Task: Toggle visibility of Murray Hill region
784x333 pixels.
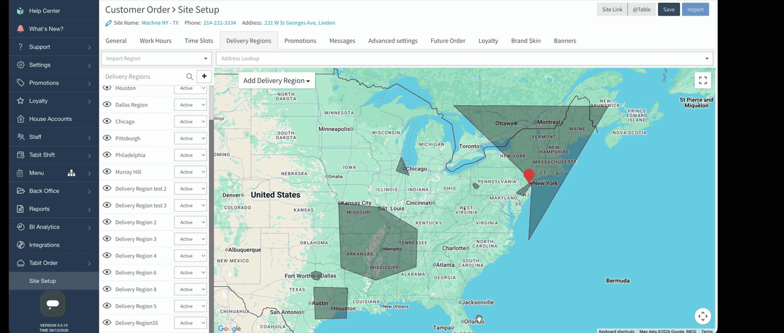Action: point(107,172)
